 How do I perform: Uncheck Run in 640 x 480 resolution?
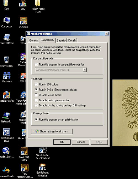click(36, 89)
